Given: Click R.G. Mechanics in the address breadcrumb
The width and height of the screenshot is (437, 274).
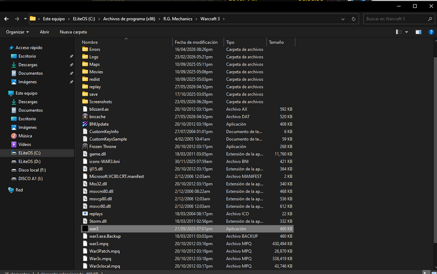Looking at the screenshot, I should pyautogui.click(x=178, y=19).
